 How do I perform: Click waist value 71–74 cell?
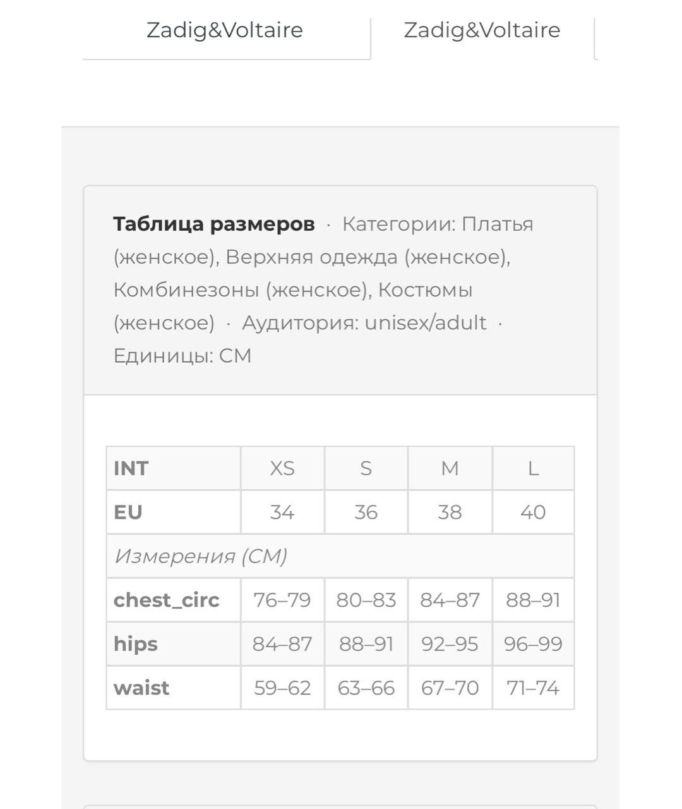pos(534,688)
